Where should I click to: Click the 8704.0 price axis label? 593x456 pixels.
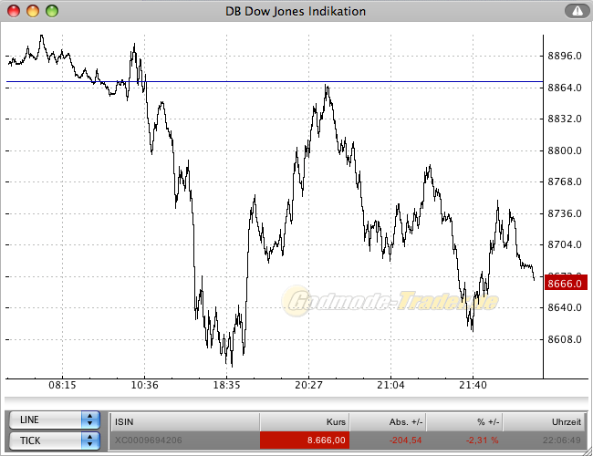tap(565, 244)
